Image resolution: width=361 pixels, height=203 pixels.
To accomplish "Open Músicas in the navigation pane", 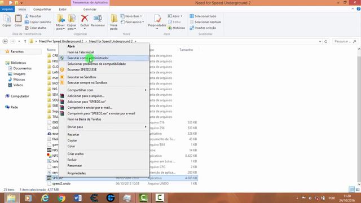I will [19, 80].
